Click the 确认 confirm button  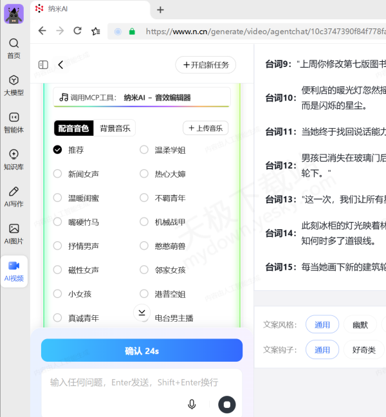(142, 351)
